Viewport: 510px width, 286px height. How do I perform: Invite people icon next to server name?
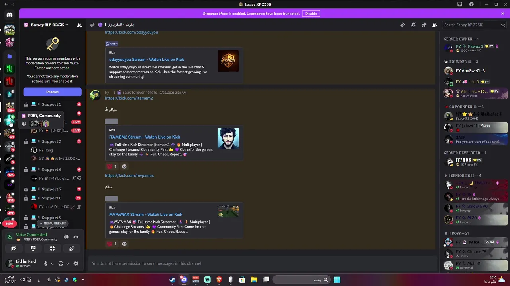(79, 25)
